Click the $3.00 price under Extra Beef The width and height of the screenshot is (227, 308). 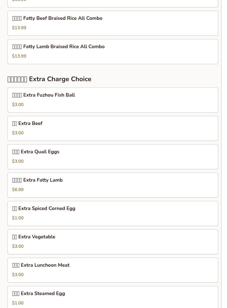[x=18, y=133]
